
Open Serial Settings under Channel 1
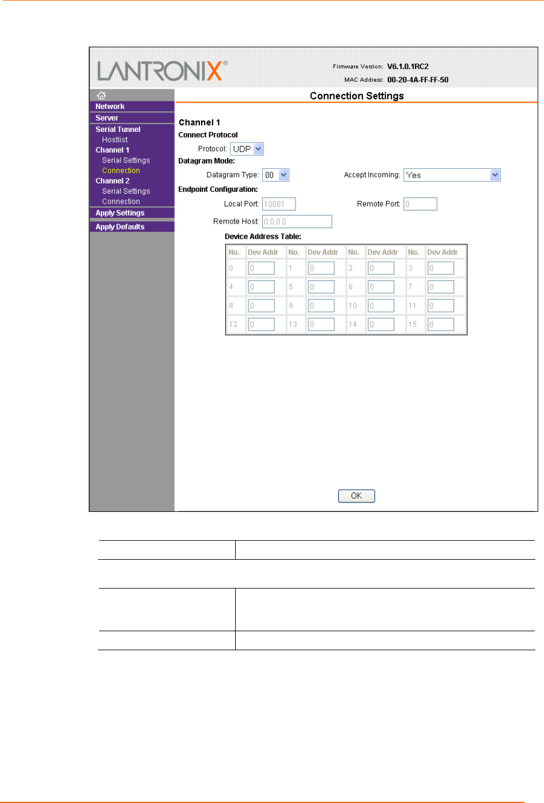(x=126, y=161)
